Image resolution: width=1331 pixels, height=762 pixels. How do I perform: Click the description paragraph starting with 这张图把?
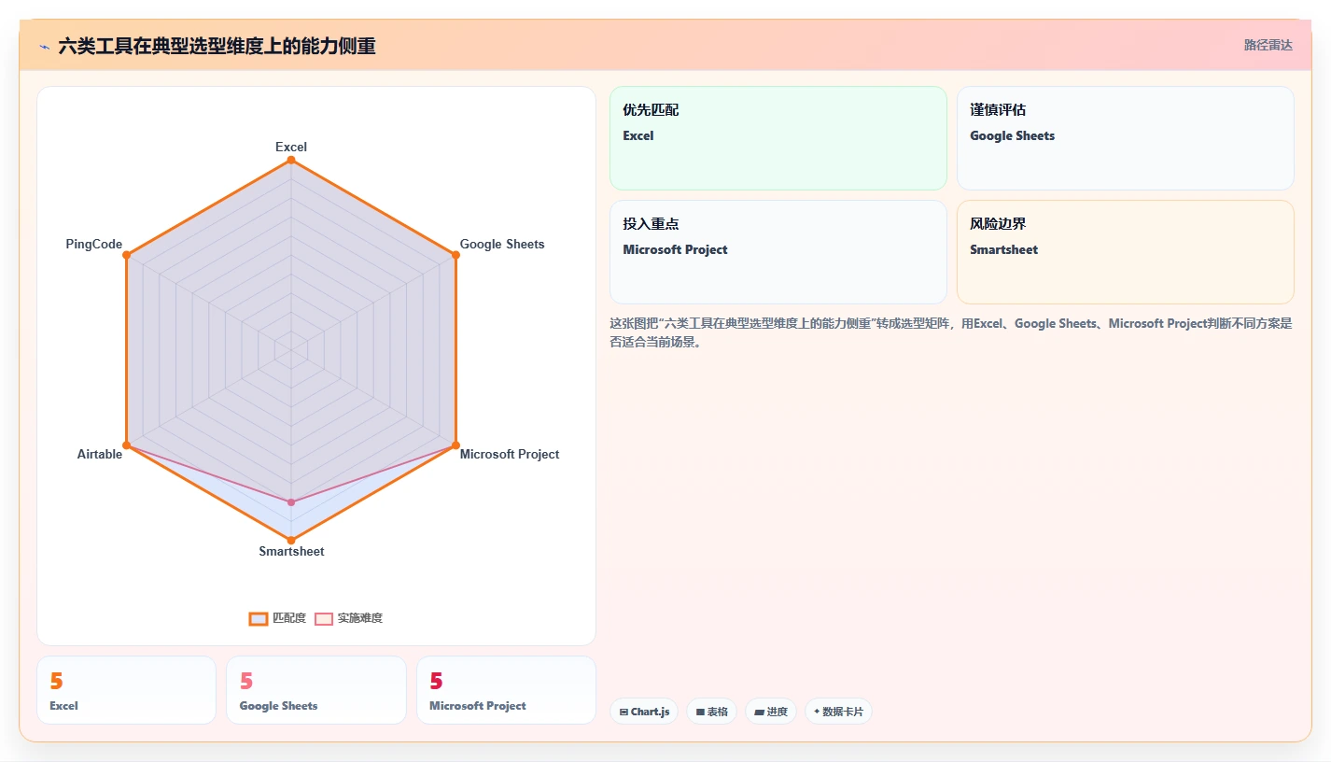[x=951, y=332]
